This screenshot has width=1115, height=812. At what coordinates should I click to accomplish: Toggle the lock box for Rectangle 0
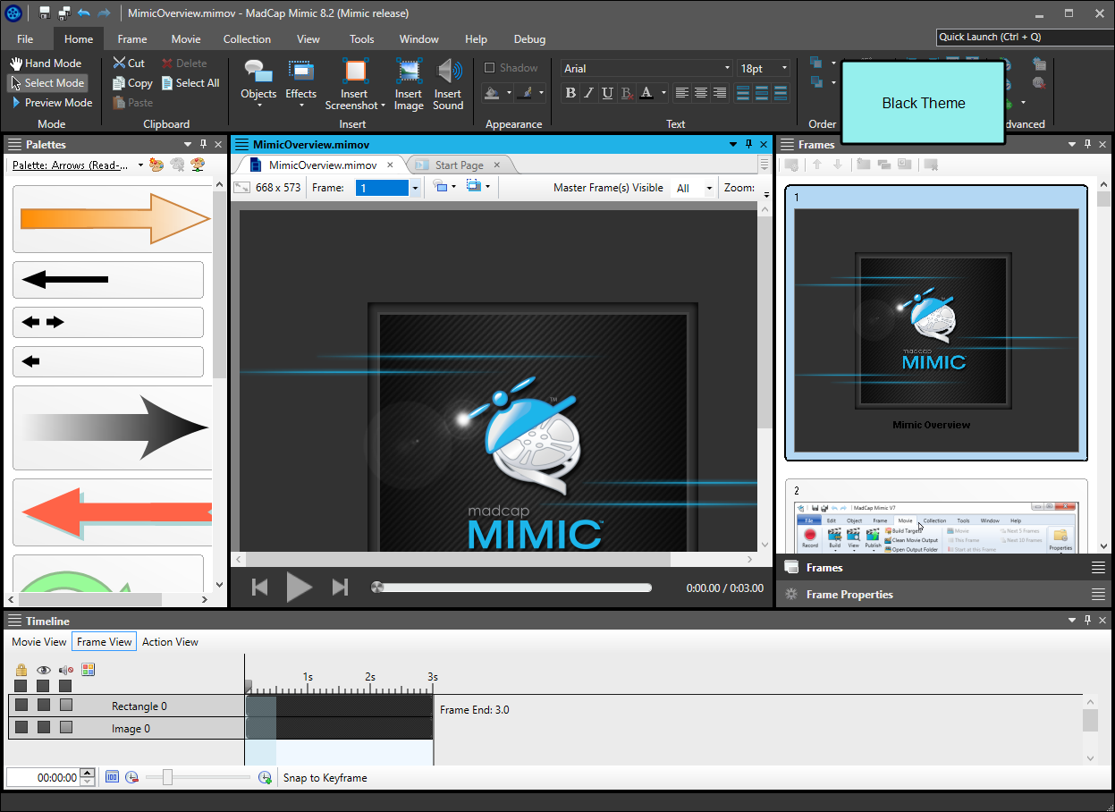point(21,706)
